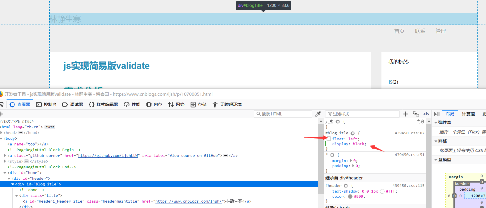The width and height of the screenshot is (486, 208).
Task: Click selector highlighter next to #header
Action: coord(346,186)
